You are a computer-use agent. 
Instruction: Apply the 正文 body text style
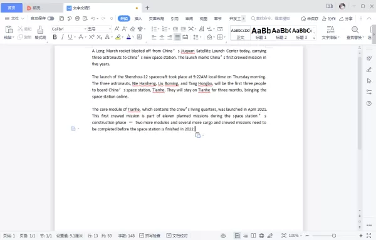tap(240, 33)
